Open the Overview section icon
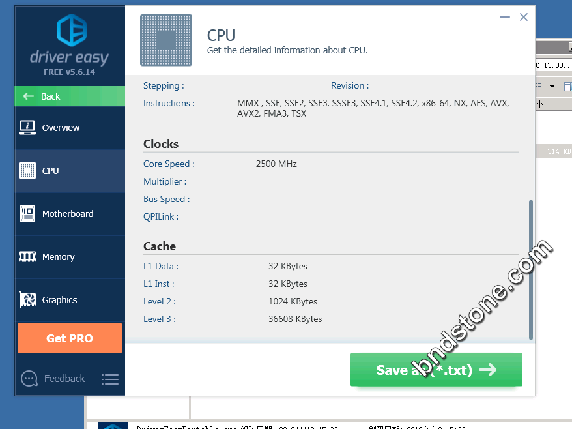The width and height of the screenshot is (572, 429). (27, 128)
